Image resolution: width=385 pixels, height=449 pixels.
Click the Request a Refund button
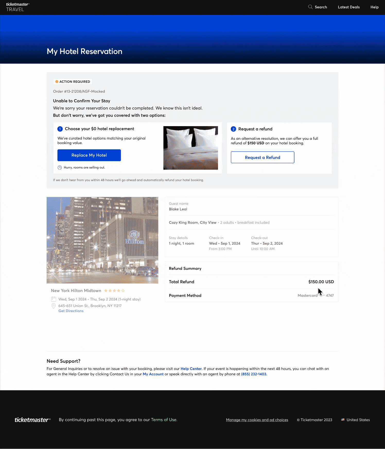click(x=262, y=157)
